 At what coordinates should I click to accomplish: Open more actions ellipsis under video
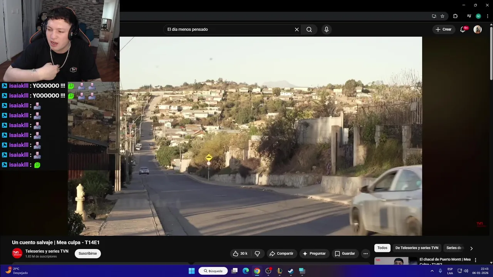[x=366, y=254]
